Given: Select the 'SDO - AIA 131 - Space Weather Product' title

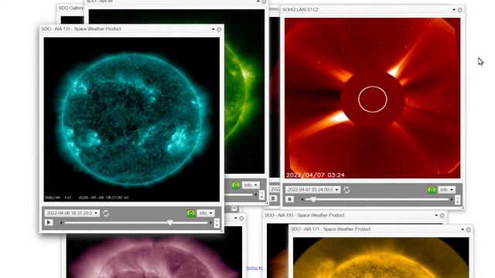Looking at the screenshot, I should 81,29.
